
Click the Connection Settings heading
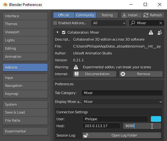(x=72, y=112)
